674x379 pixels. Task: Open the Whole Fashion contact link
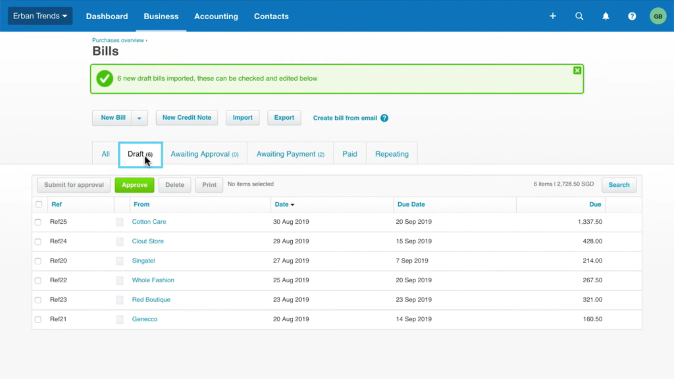153,280
